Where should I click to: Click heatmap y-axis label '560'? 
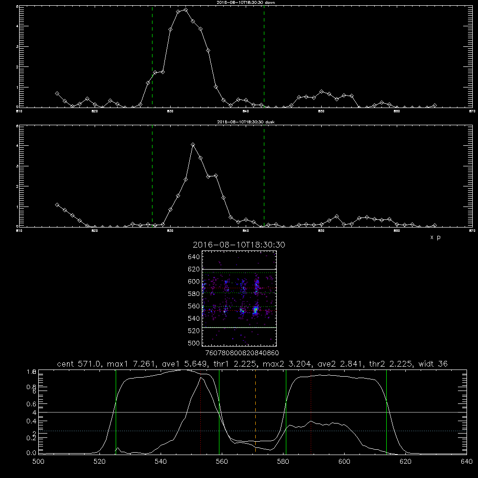coord(194,306)
